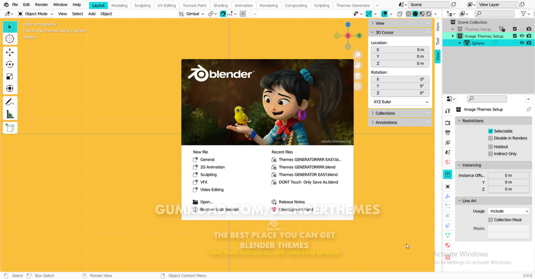The height and width of the screenshot is (279, 535).
Task: Open the Object Mode dropdown
Action: click(x=36, y=14)
